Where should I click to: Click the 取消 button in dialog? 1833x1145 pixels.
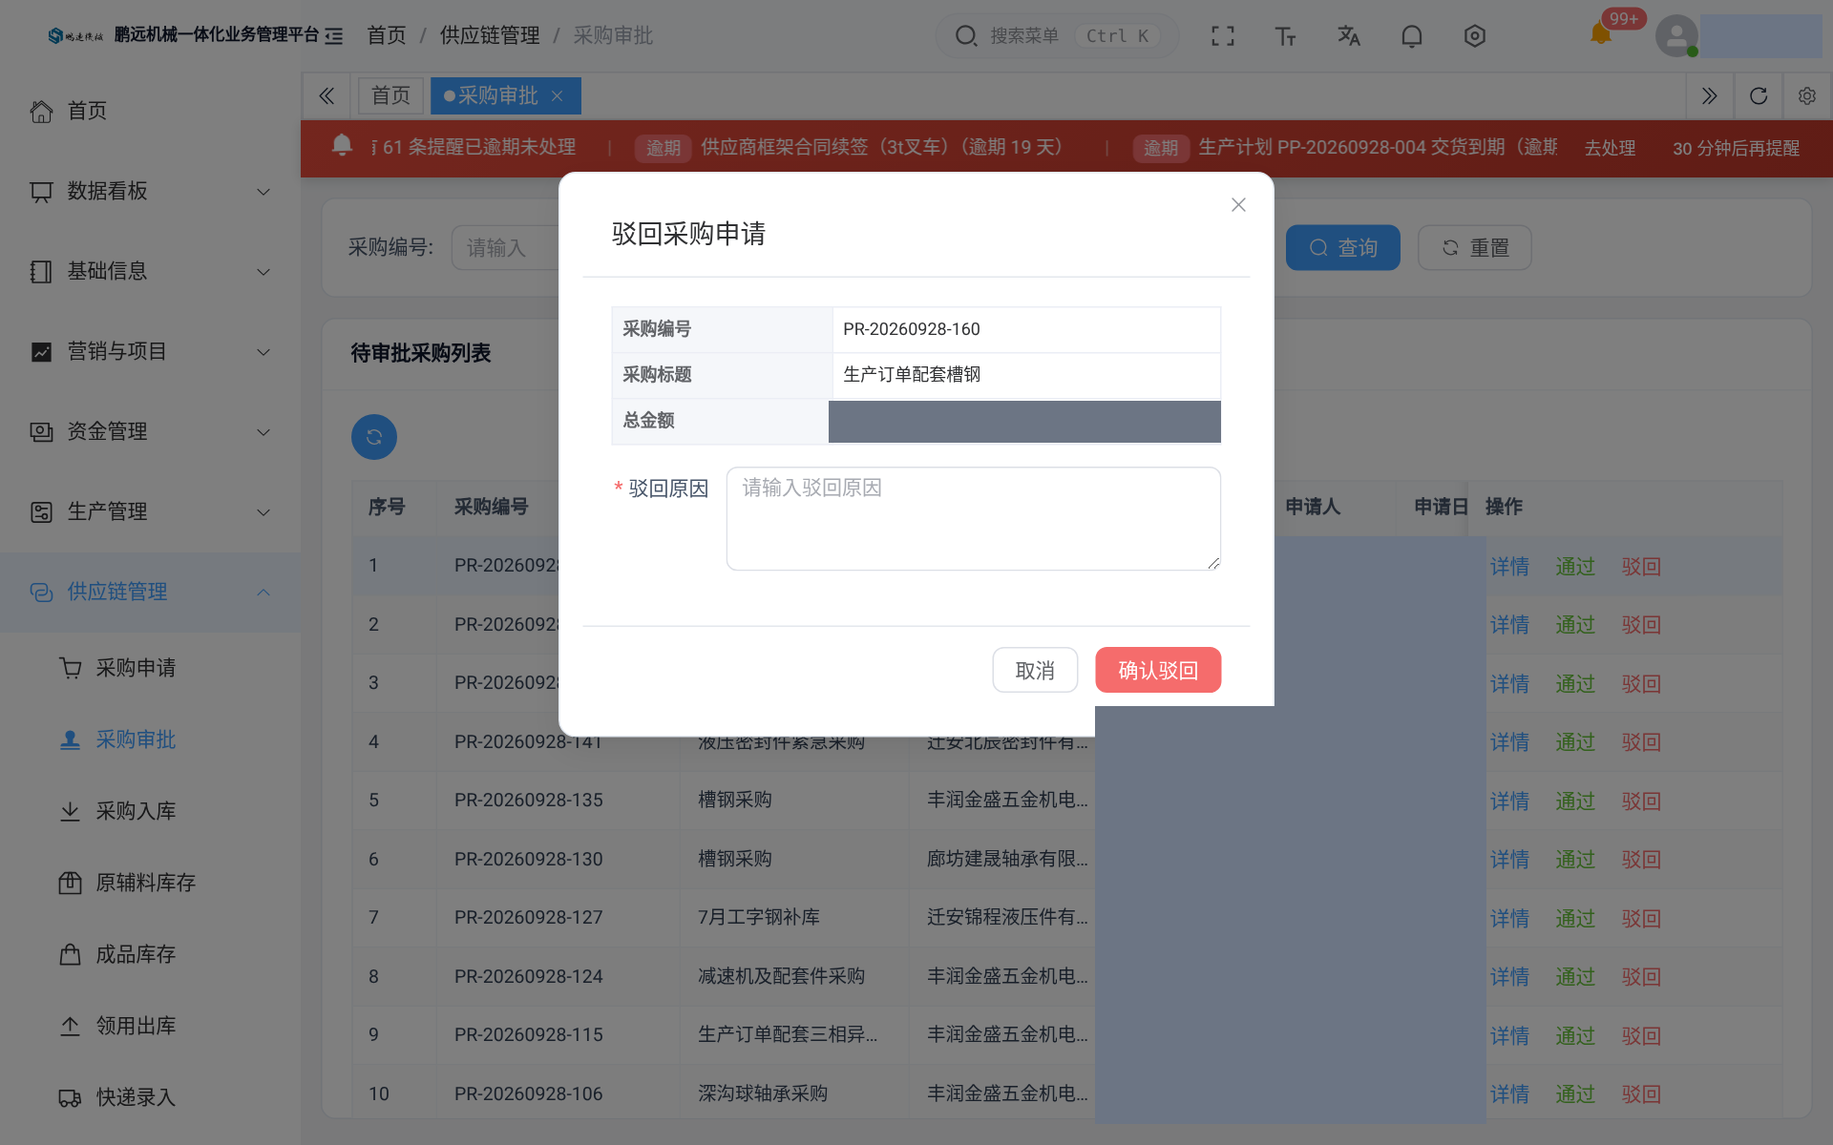(1035, 670)
